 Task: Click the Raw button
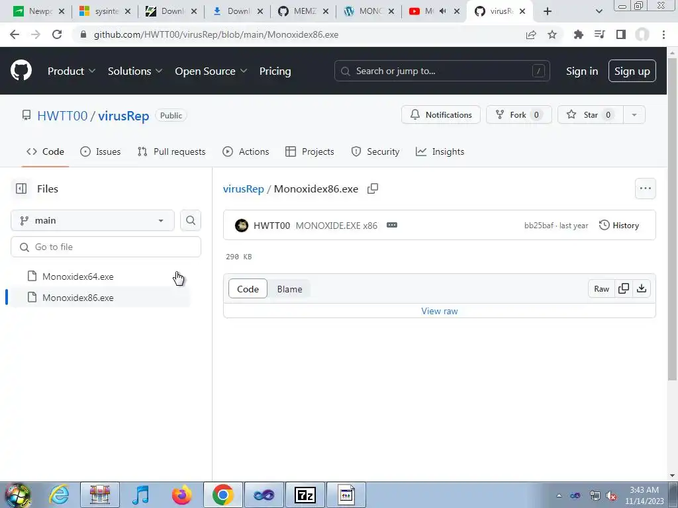click(601, 288)
